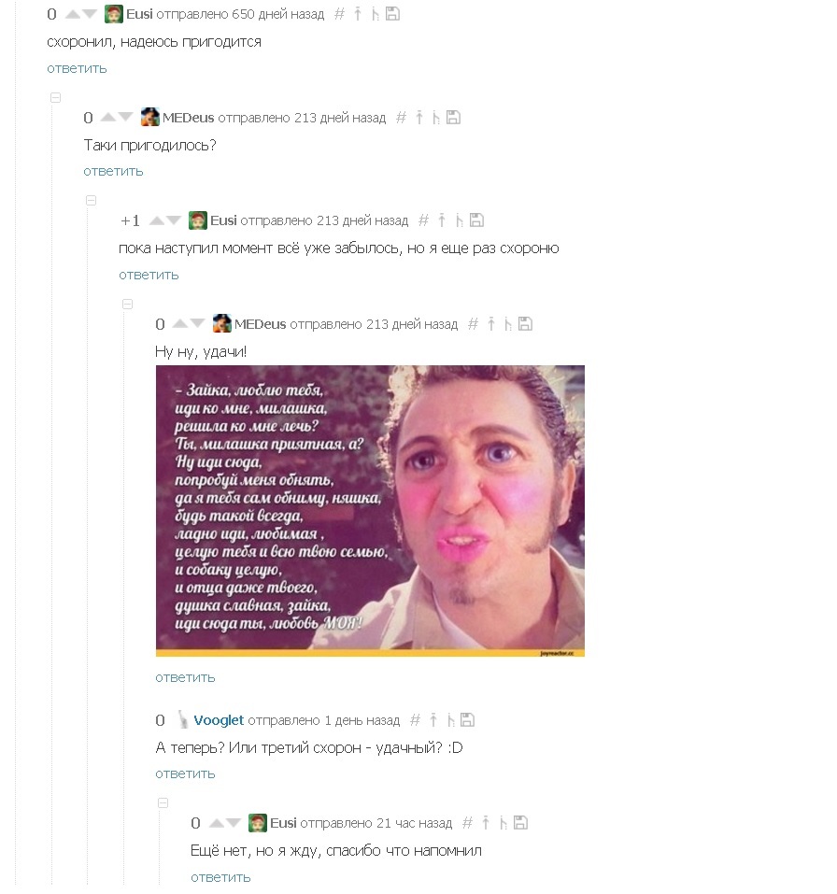
Task: Click Eusi's avatar on the 21-hour comment
Action: pos(258,823)
